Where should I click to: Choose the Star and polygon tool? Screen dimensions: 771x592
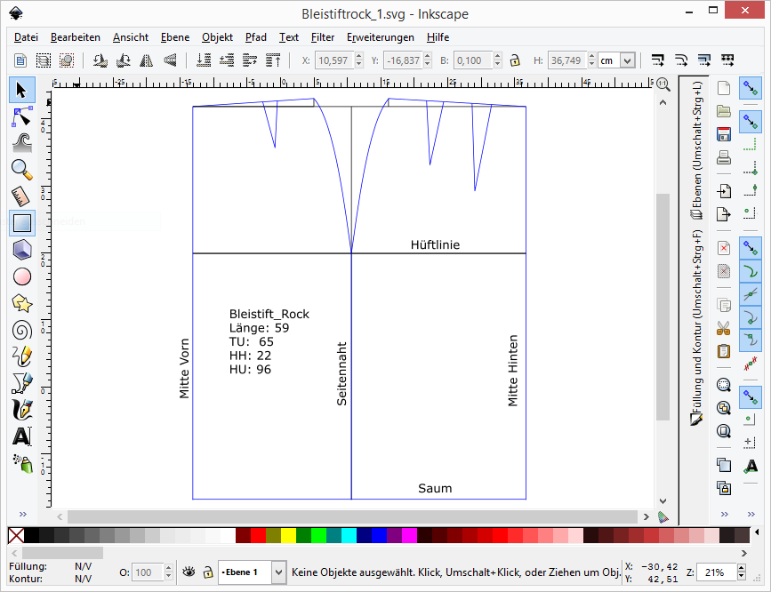(22, 303)
